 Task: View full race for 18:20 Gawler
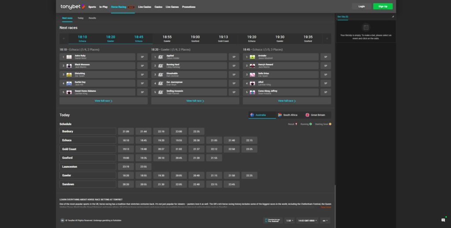coord(195,101)
